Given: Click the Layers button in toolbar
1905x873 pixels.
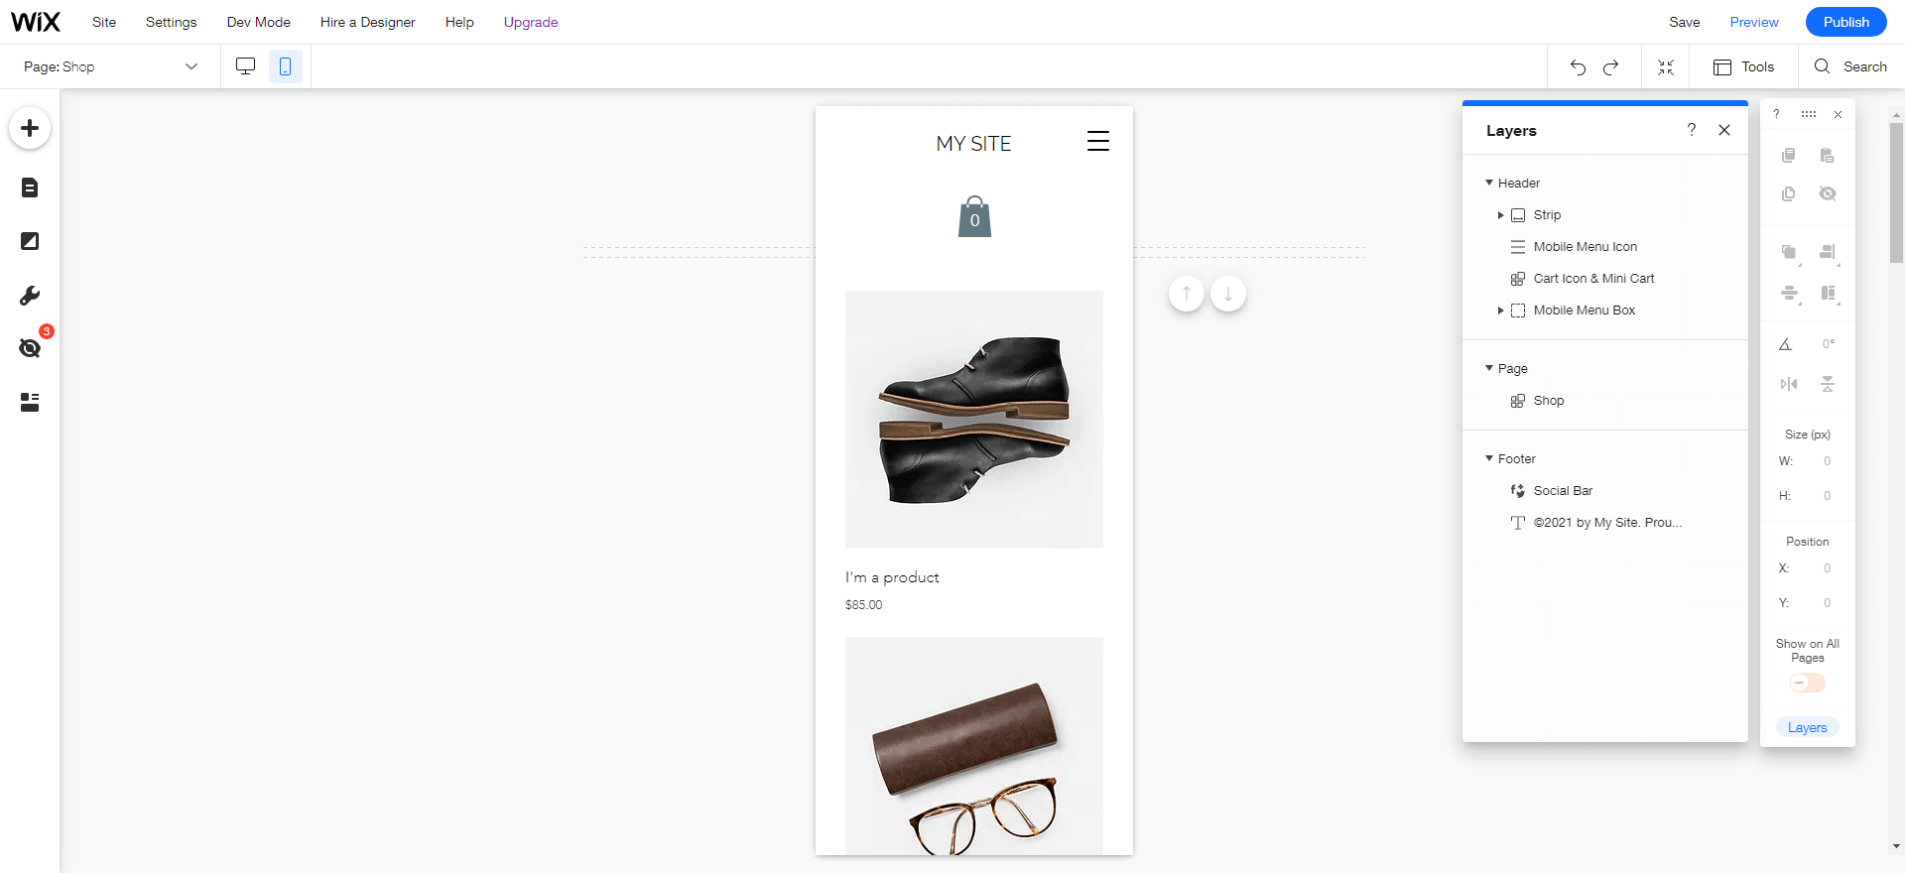Looking at the screenshot, I should click(1807, 727).
